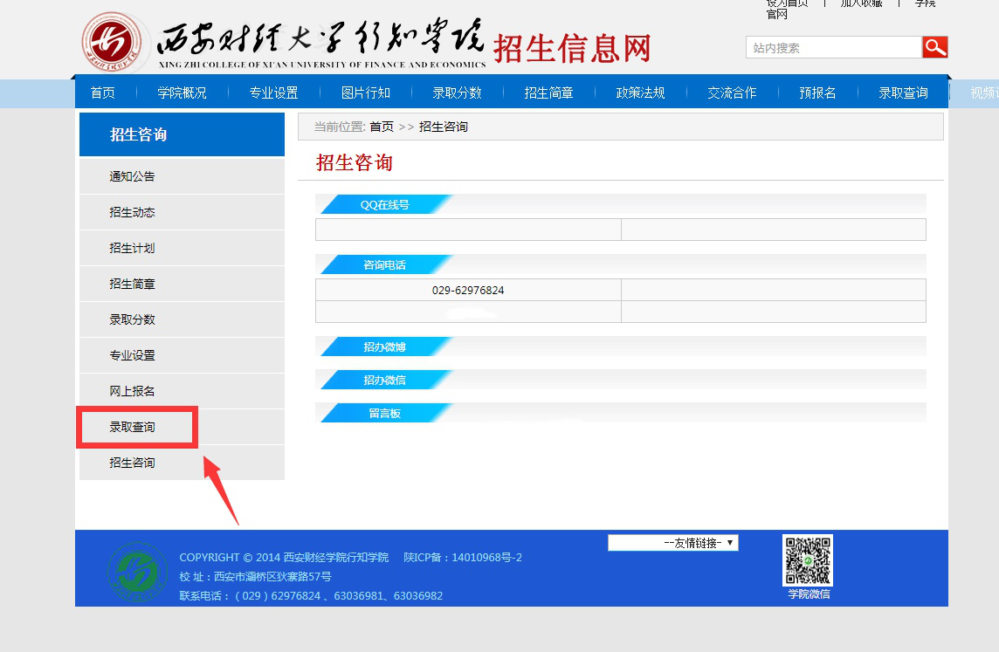Viewport: 999px width, 652px height.
Task: Click the red search magnifier button
Action: point(934,47)
